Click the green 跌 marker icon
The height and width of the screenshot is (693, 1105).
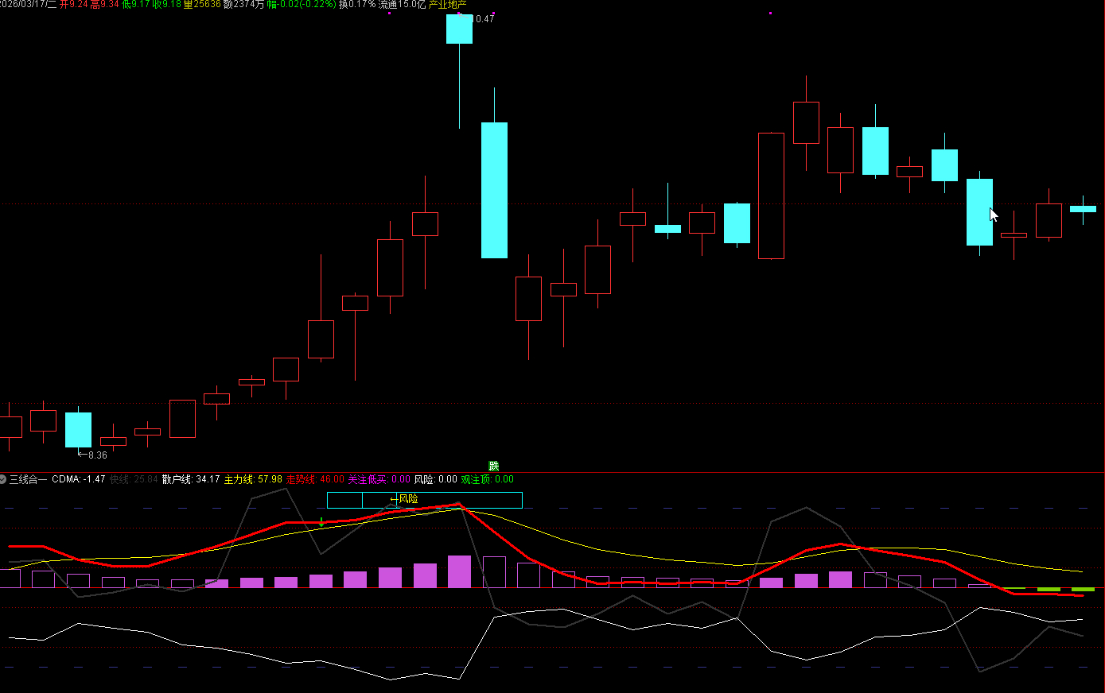point(493,467)
